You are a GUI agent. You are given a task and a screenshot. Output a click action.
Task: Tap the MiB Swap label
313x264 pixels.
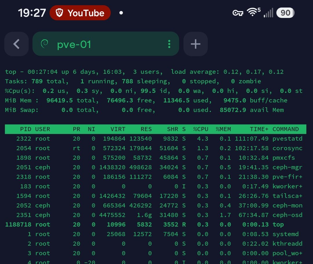21,110
